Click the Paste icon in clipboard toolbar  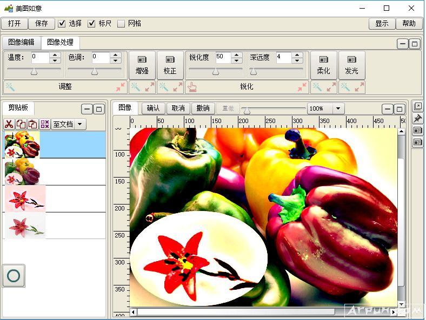[32, 124]
